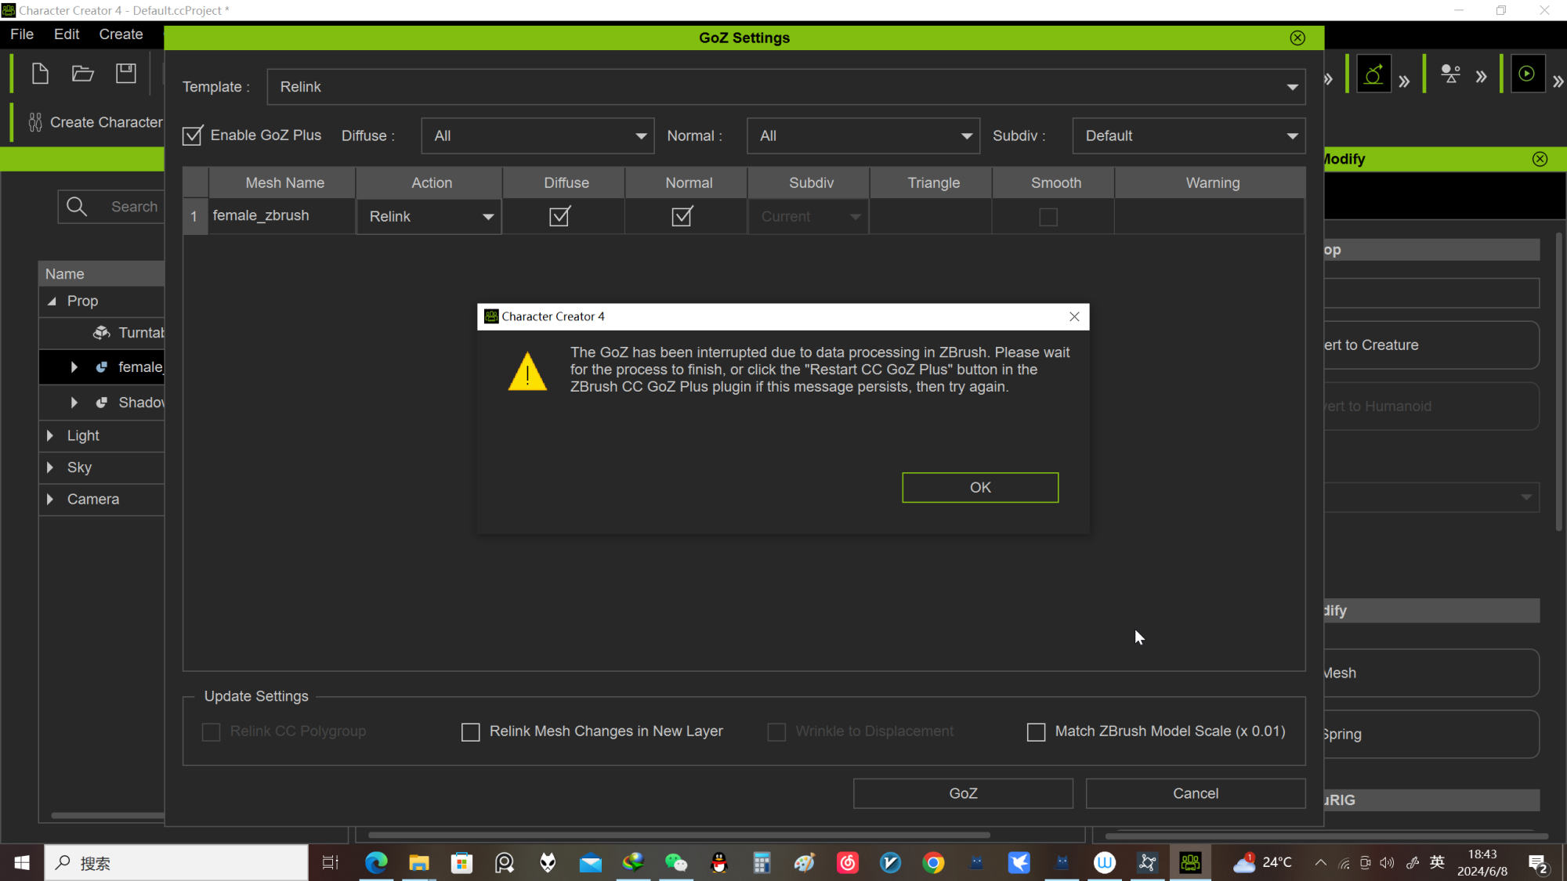1567x881 pixels.
Task: Toggle the Wrinkle to Displacement checkbox
Action: tap(776, 731)
